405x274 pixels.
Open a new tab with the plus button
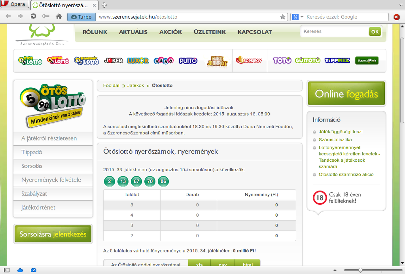tap(104, 5)
